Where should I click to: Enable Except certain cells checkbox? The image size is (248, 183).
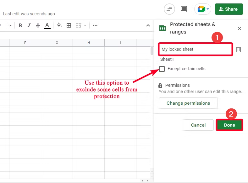pyautogui.click(x=162, y=69)
